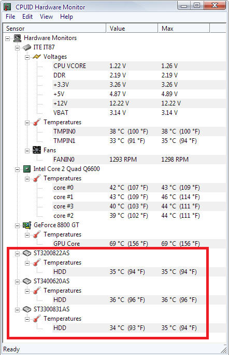Click the ST3200822AS hard drive icon
Screen dimensions: 229x355
[27, 253]
